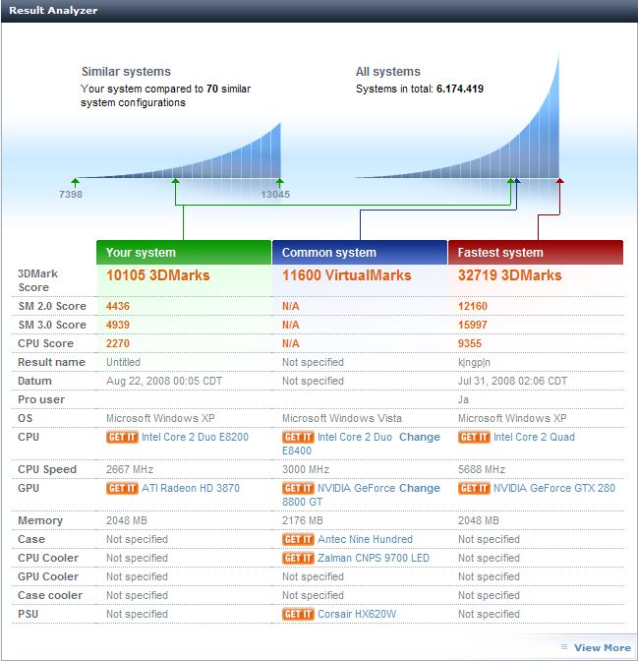Click CPU score value 9355

tap(470, 343)
